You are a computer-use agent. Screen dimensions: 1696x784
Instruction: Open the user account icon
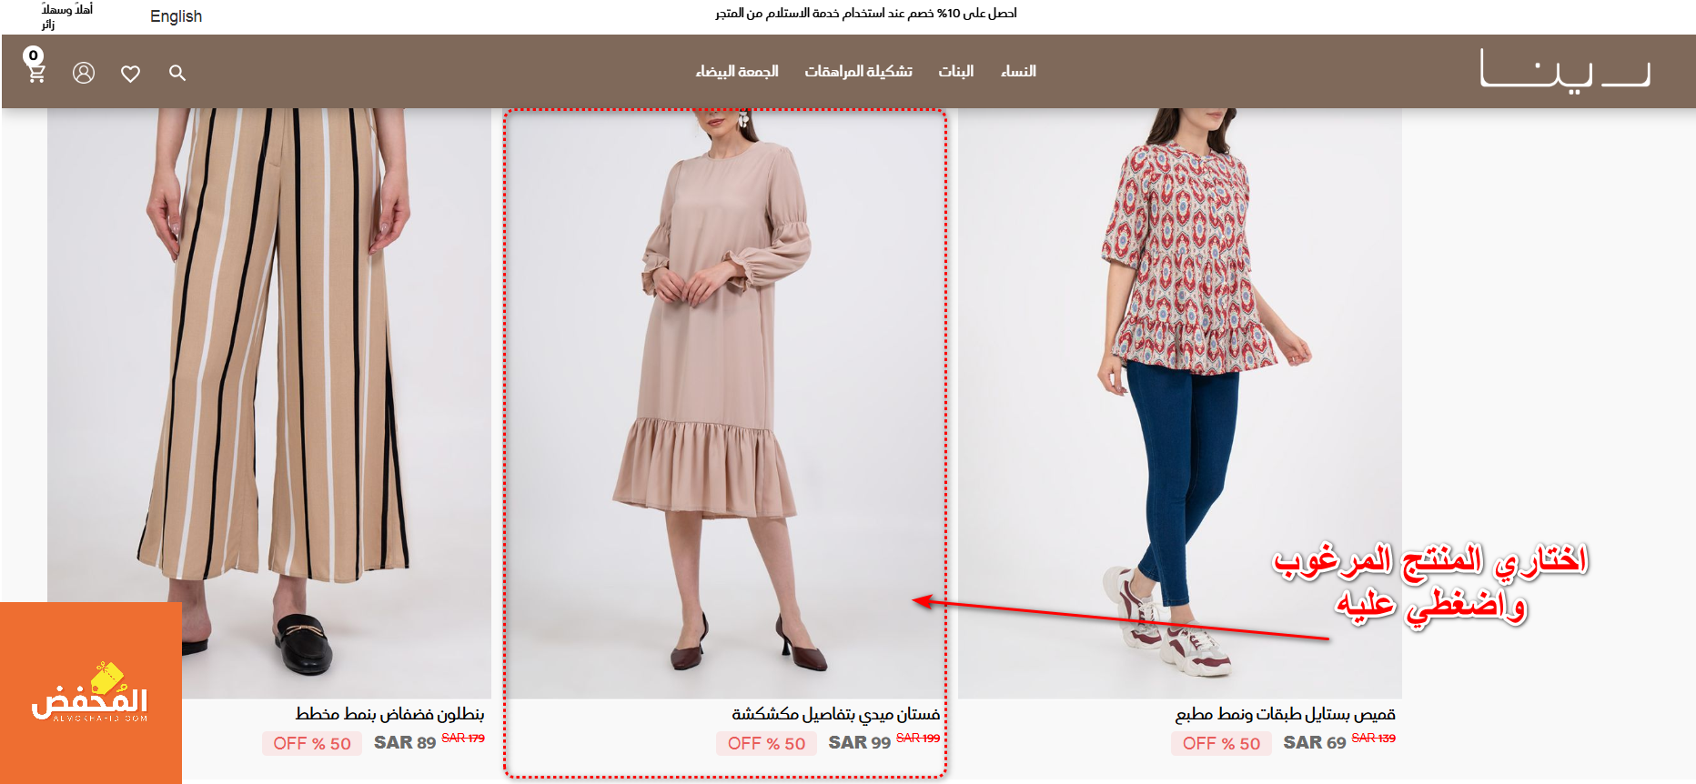click(84, 73)
